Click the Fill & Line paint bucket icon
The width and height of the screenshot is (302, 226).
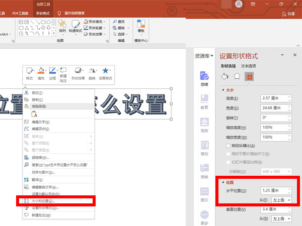coord(225,77)
